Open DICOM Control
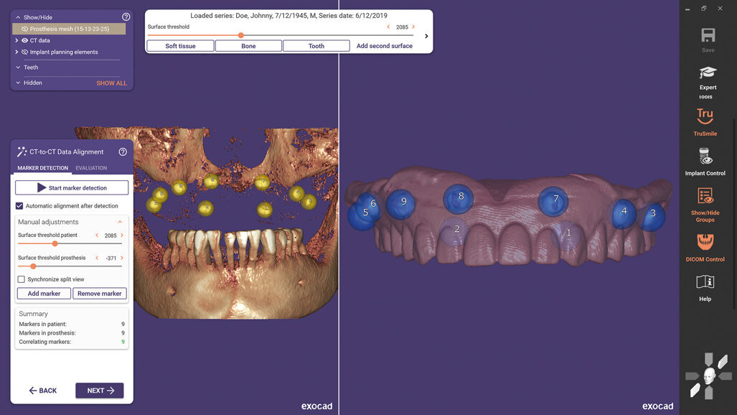 pos(705,248)
